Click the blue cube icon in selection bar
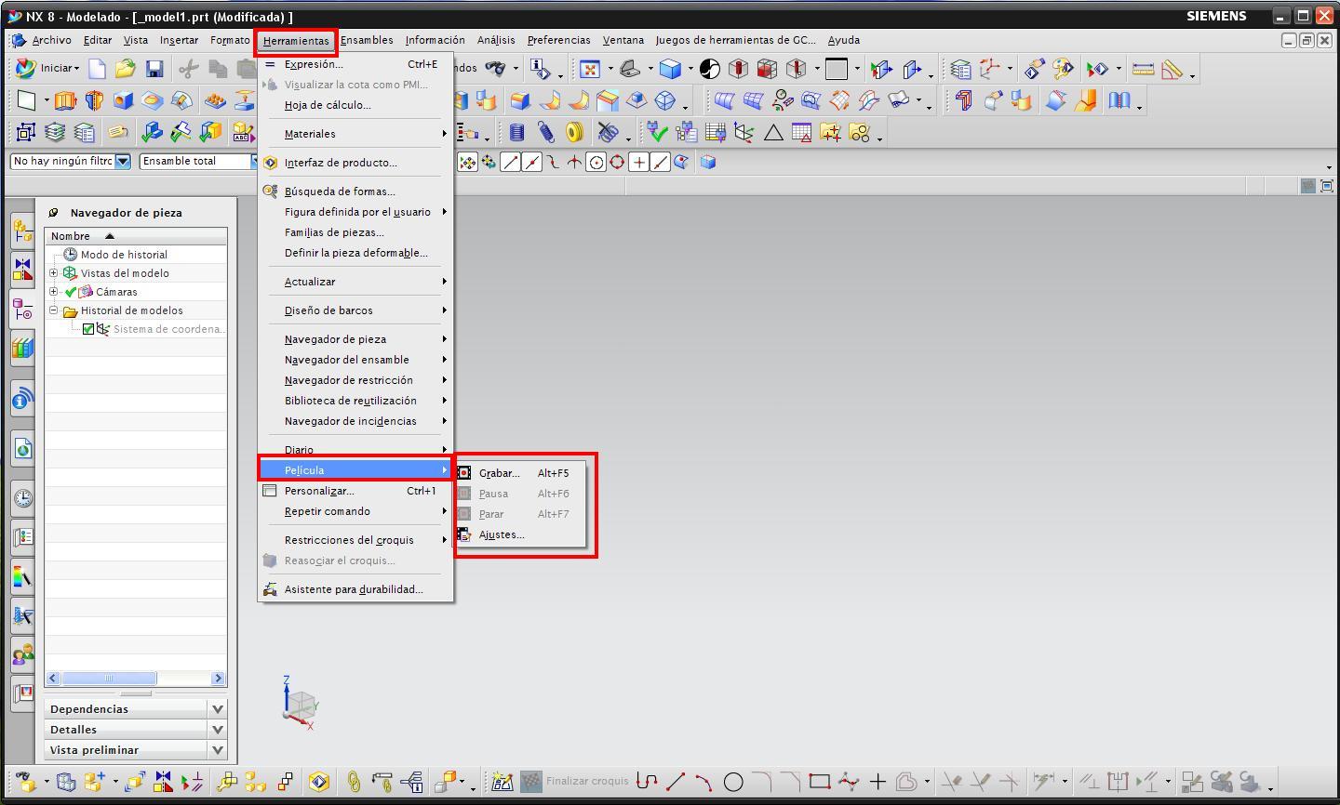Image resolution: width=1340 pixels, height=805 pixels. click(x=708, y=162)
